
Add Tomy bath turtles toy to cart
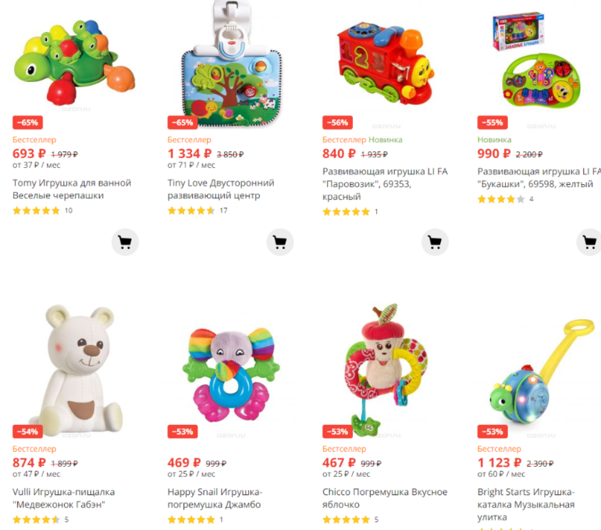click(125, 242)
